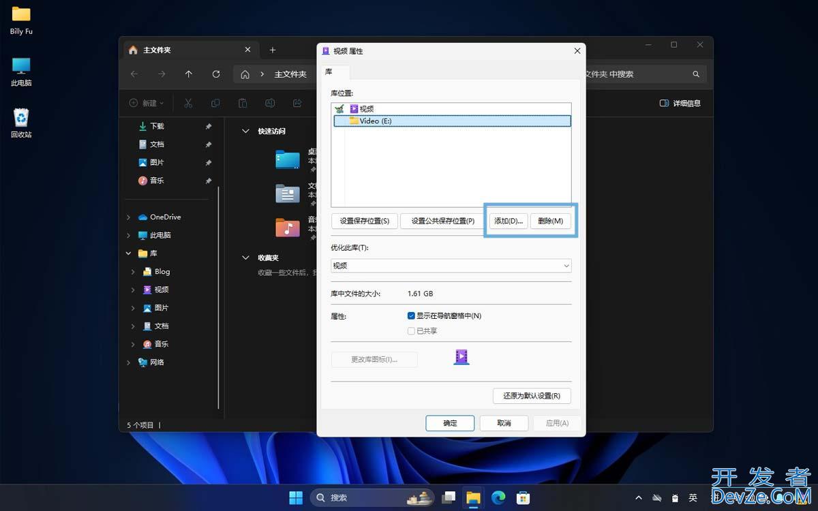Close the 主文件夹 tab
This screenshot has width=818, height=511.
(248, 50)
